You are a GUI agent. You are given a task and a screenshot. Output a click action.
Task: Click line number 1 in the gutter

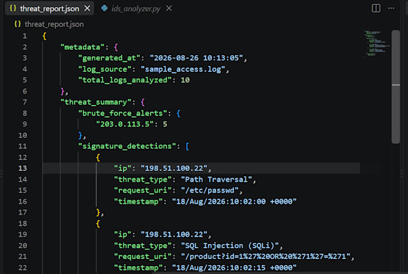tap(25, 36)
